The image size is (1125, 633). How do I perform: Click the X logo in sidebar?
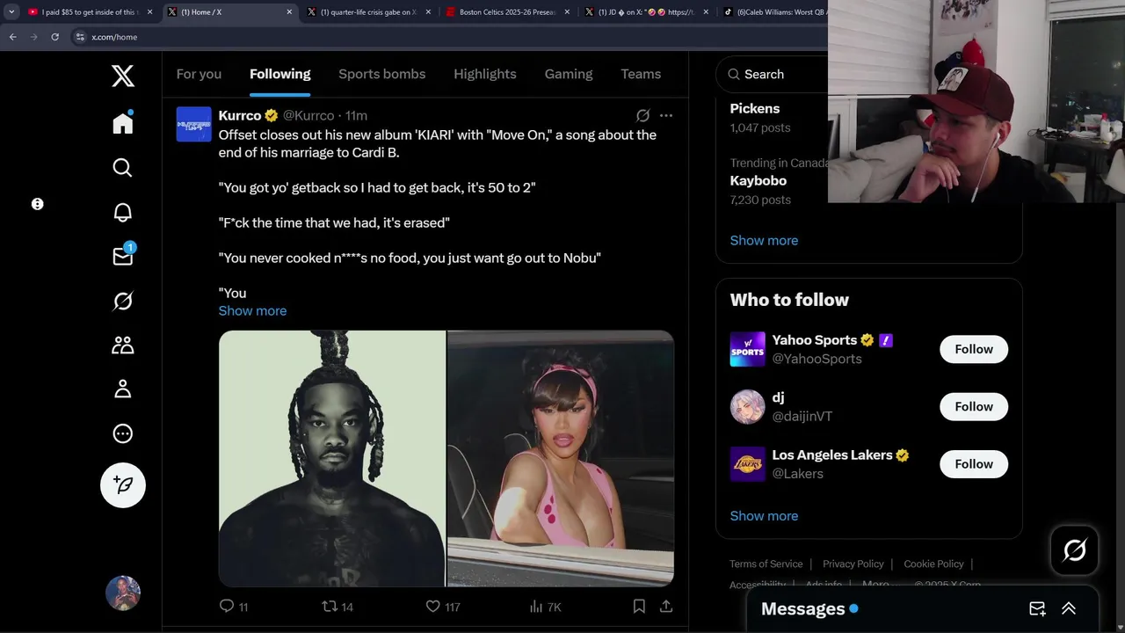[x=123, y=76]
